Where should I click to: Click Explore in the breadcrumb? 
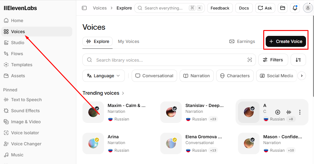[124, 8]
